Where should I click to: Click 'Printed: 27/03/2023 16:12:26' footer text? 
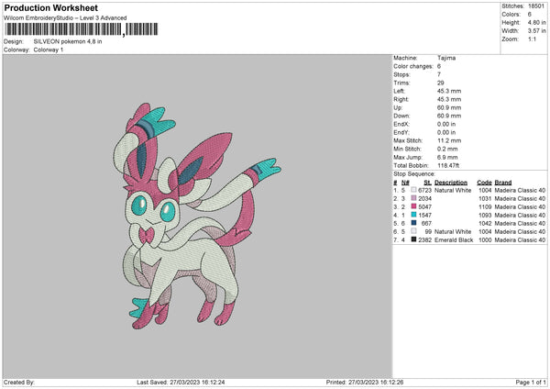pyautogui.click(x=365, y=383)
